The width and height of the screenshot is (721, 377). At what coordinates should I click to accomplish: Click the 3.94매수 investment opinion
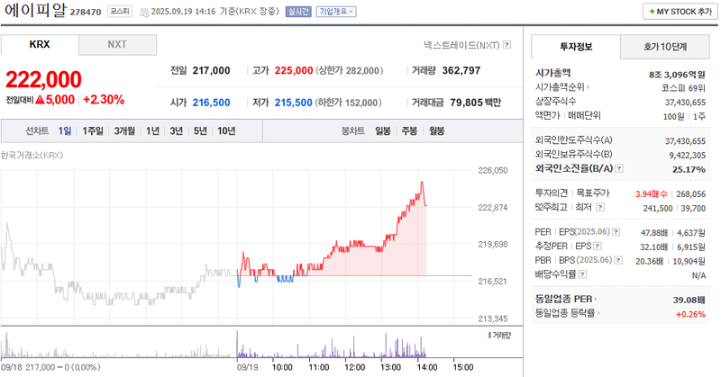click(x=651, y=194)
